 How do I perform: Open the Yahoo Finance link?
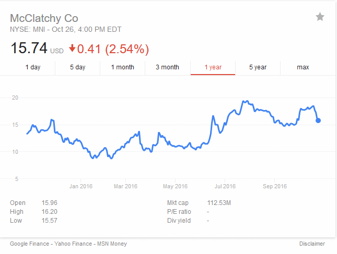(73, 244)
